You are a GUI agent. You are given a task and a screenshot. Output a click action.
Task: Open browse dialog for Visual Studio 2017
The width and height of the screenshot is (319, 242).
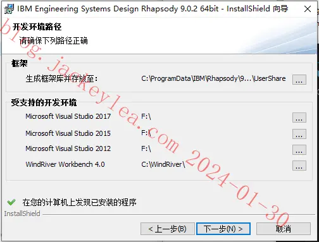click(299, 118)
